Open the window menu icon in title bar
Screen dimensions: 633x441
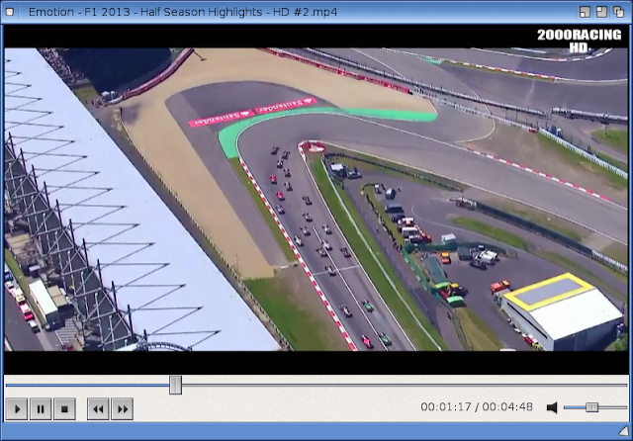[10, 10]
